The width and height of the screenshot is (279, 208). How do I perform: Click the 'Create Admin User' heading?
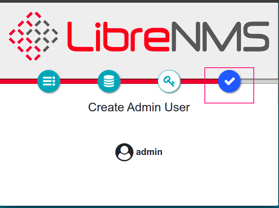139,107
